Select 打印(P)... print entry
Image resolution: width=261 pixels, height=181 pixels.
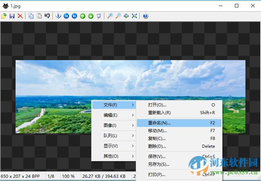click(179, 175)
